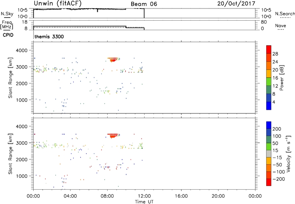Click the 'Slant Range [km]' label of the velocity panel
Image resolution: width=295 pixels, height=204 pixels.
pyautogui.click(x=10, y=154)
